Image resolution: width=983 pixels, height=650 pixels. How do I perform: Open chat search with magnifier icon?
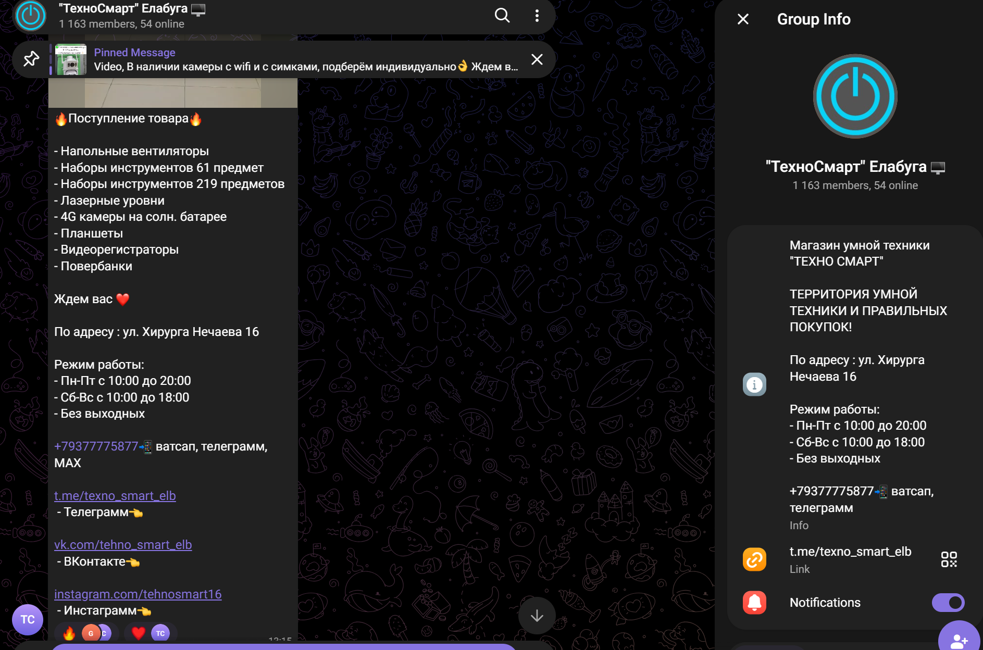point(502,16)
